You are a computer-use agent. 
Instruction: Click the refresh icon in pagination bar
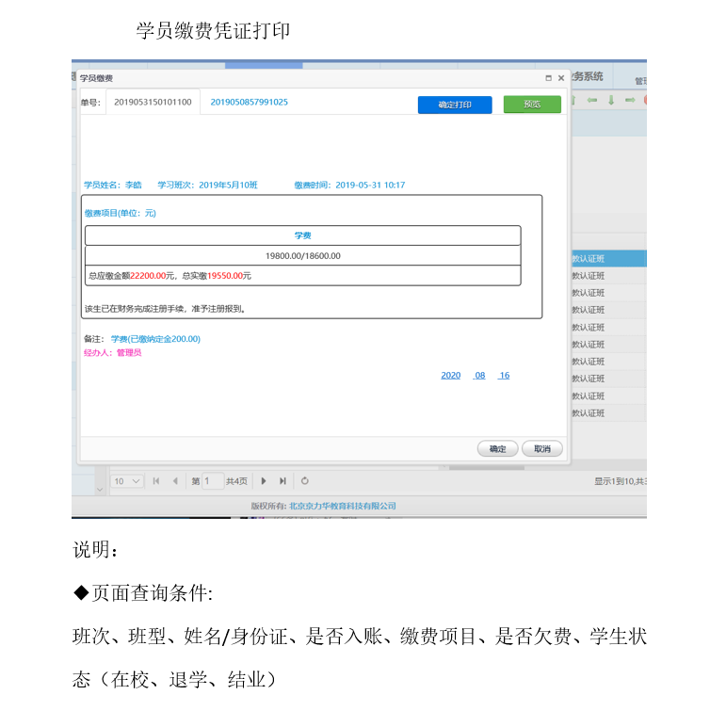(x=305, y=481)
